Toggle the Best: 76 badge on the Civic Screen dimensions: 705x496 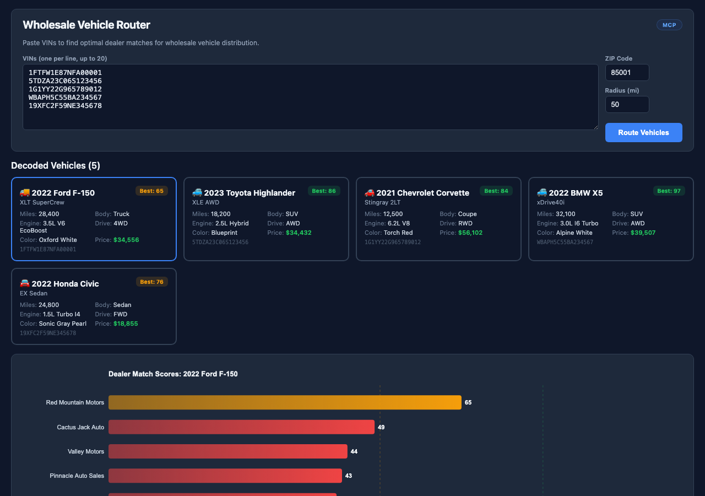(151, 281)
